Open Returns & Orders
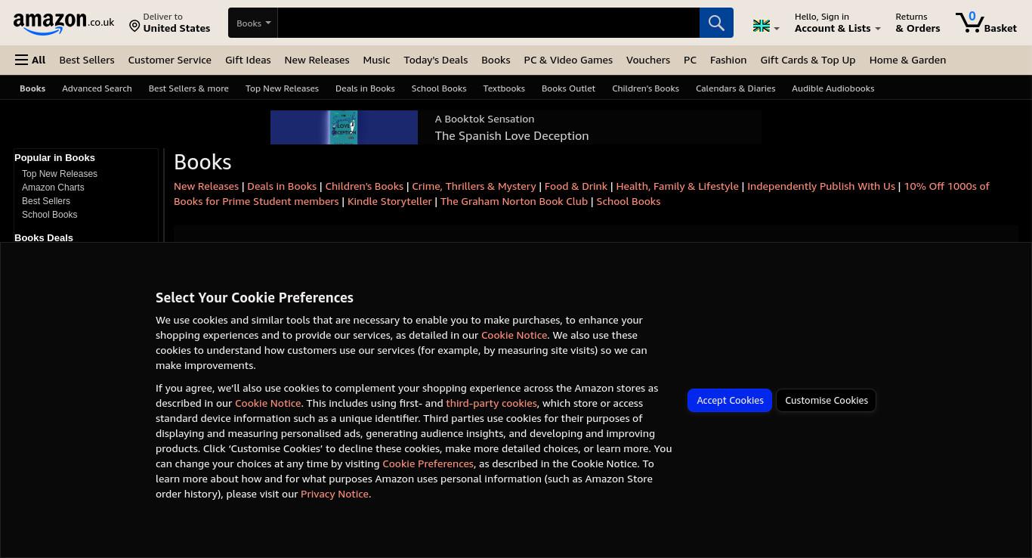The width and height of the screenshot is (1032, 558). pyautogui.click(x=918, y=23)
